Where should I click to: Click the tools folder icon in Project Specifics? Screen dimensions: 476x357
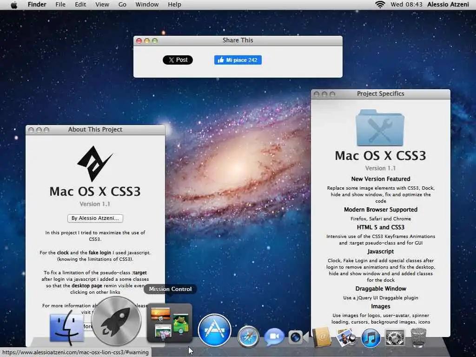pyautogui.click(x=380, y=128)
